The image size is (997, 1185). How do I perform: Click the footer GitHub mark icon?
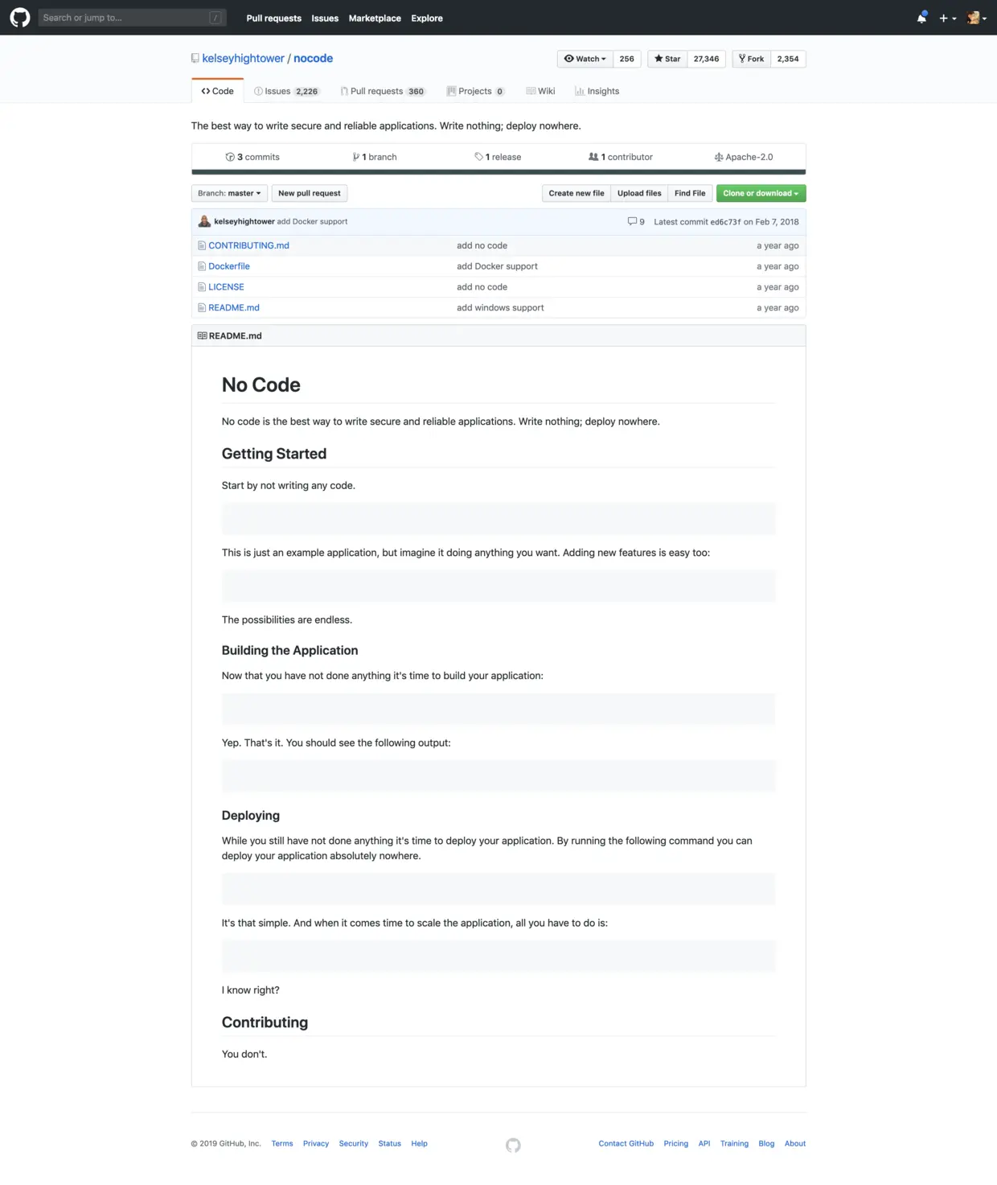(513, 1145)
